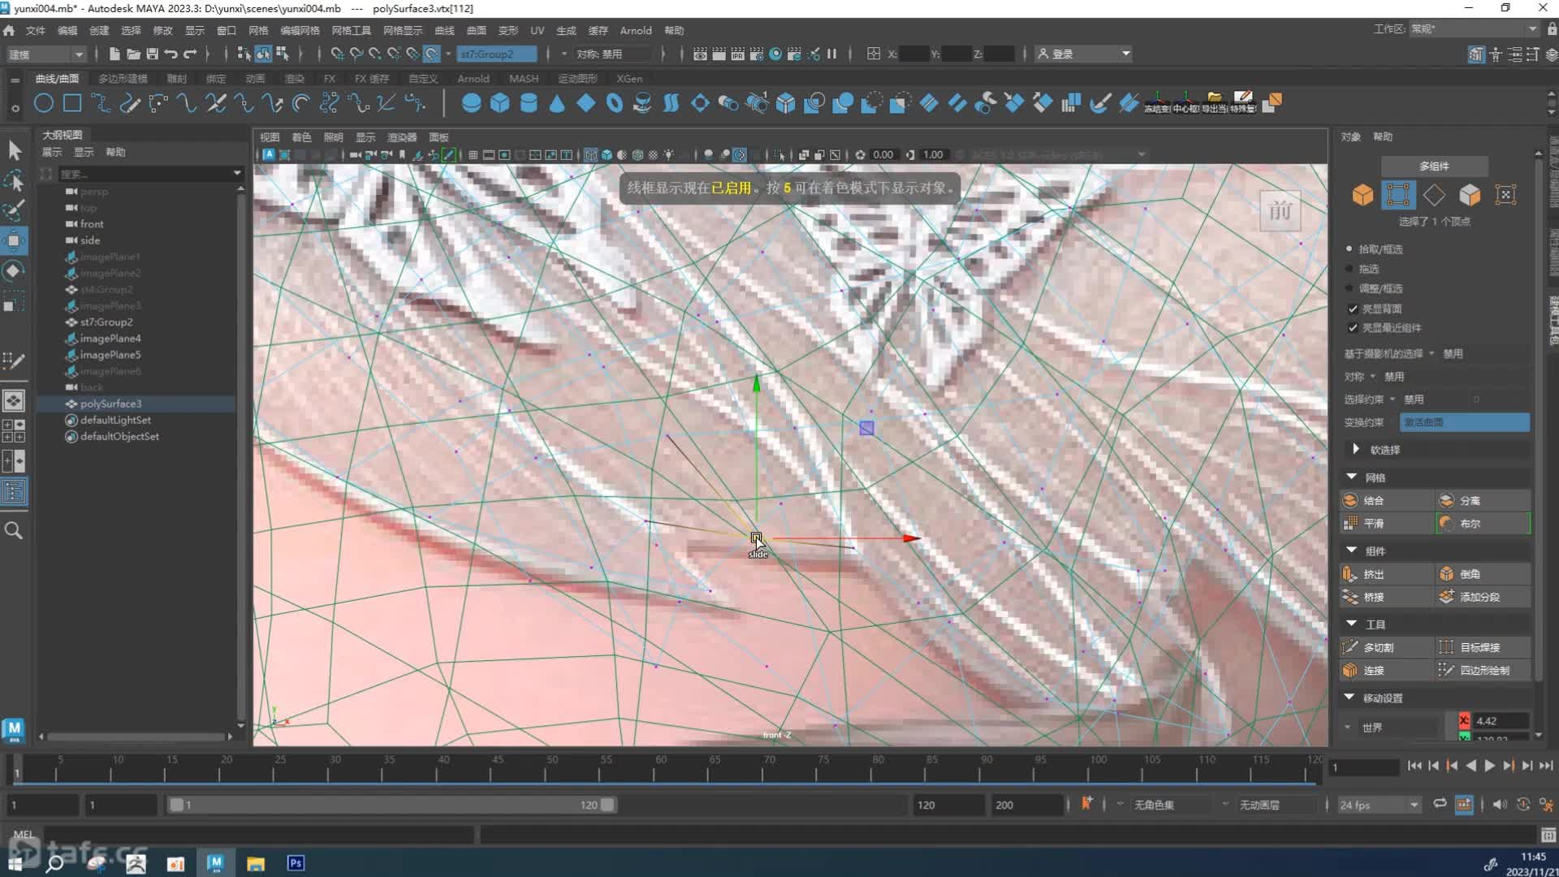Create NURBS sphere from the shelf

click(471, 103)
